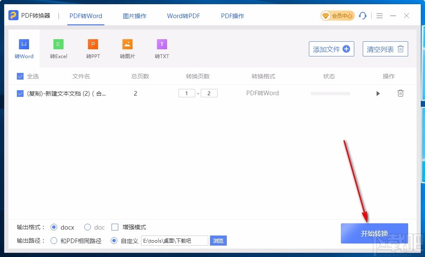The image size is (425, 257).
Task: Edit the starting page number input
Action: (186, 93)
